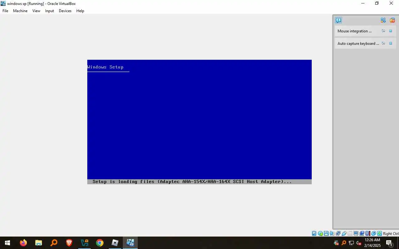Dismiss the Auto capture keyboard notification
Viewport: 399px width, 249px height.
391,43
